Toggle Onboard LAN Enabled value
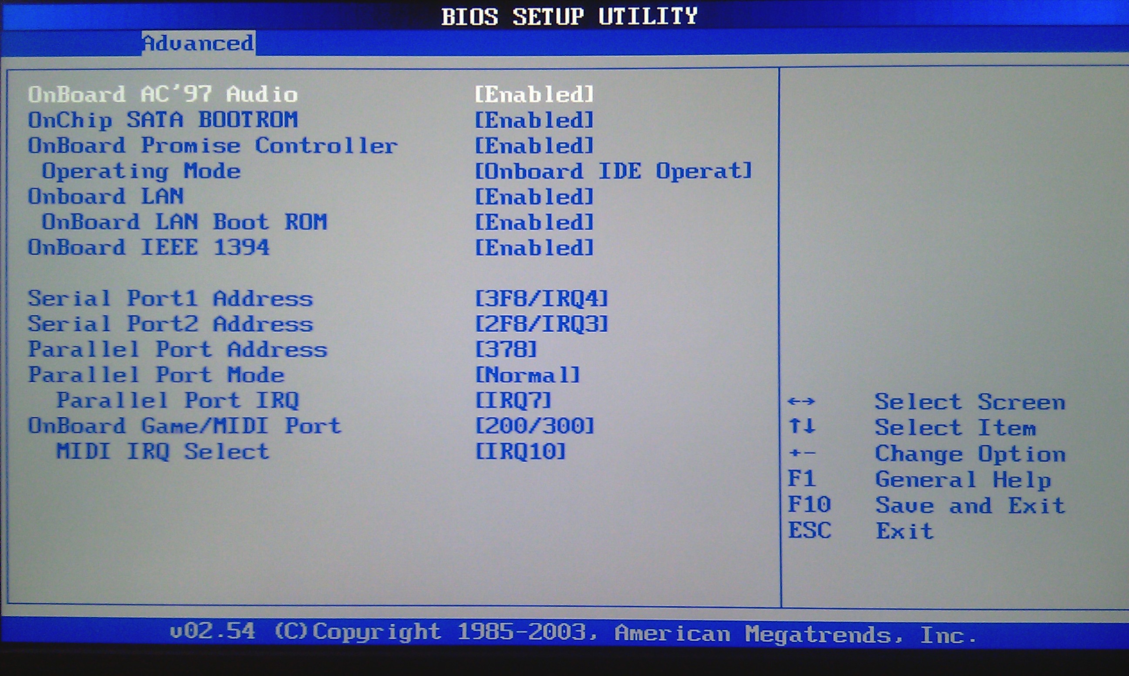Screen dimensions: 1129x676 pyautogui.click(x=534, y=197)
